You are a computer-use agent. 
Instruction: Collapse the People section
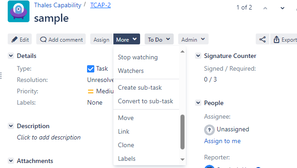[198, 103]
